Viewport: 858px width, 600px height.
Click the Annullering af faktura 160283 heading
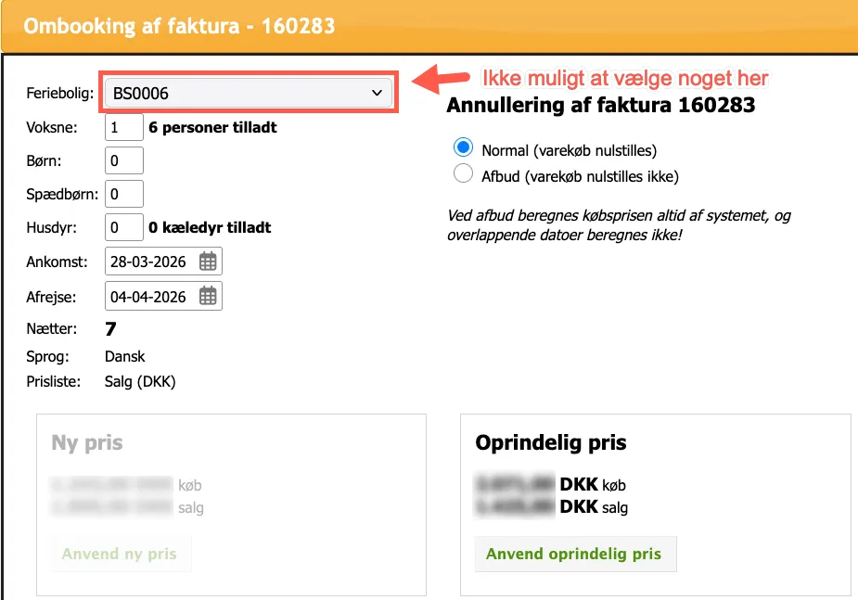click(x=604, y=105)
